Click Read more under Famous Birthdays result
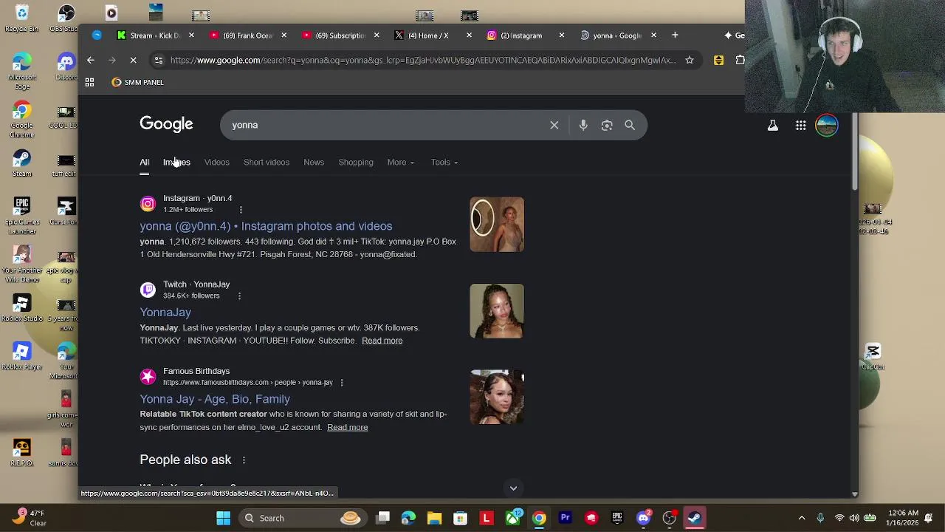This screenshot has height=532, width=945. 347,427
